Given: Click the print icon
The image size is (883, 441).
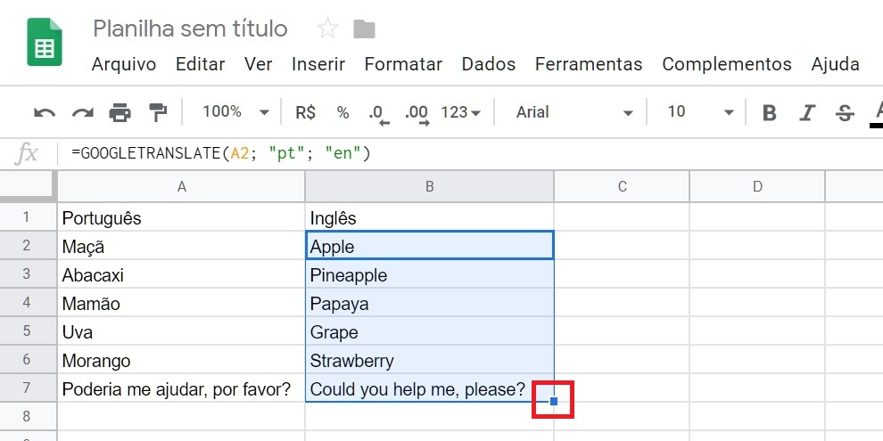Looking at the screenshot, I should 120,112.
